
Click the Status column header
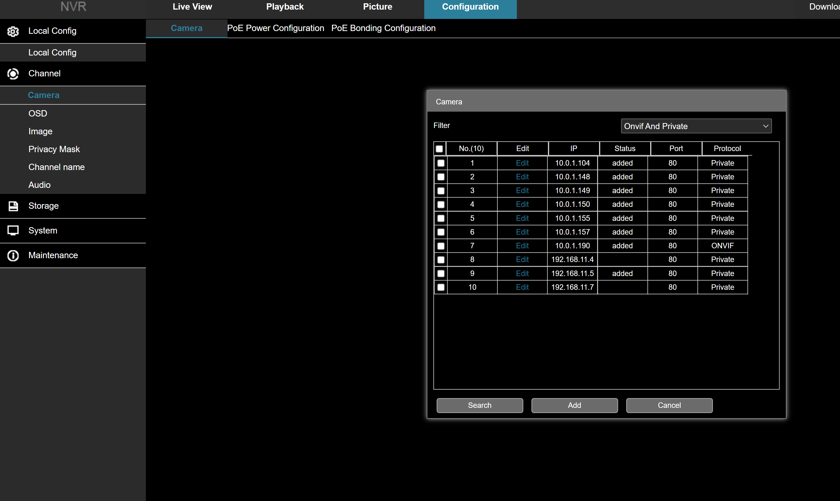coord(625,149)
